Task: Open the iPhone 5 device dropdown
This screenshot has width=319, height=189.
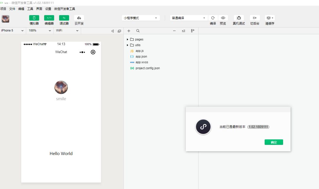Action: pos(12,31)
